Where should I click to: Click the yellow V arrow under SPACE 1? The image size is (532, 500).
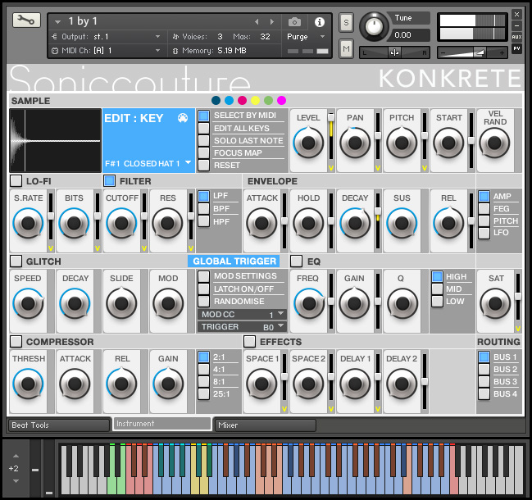coord(284,409)
